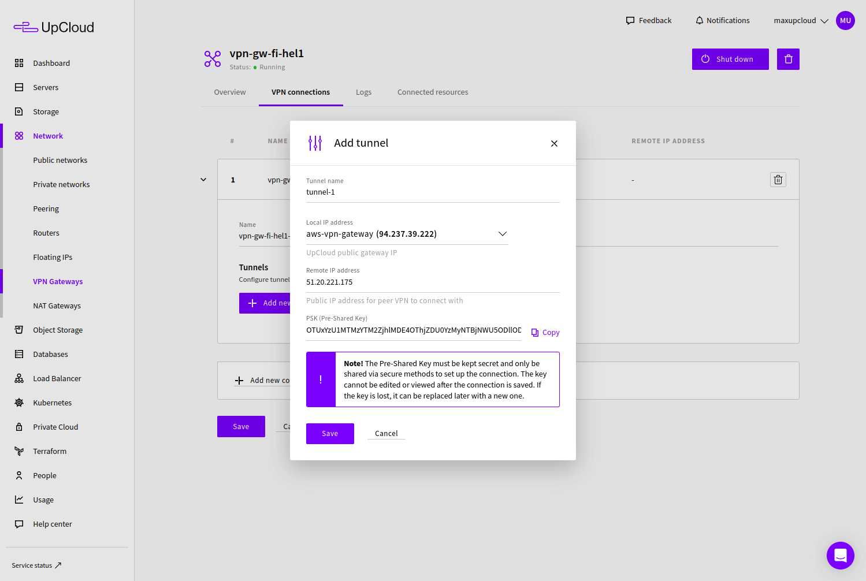Shut down the VPN gateway
Image resolution: width=866 pixels, height=581 pixels.
[x=730, y=59]
